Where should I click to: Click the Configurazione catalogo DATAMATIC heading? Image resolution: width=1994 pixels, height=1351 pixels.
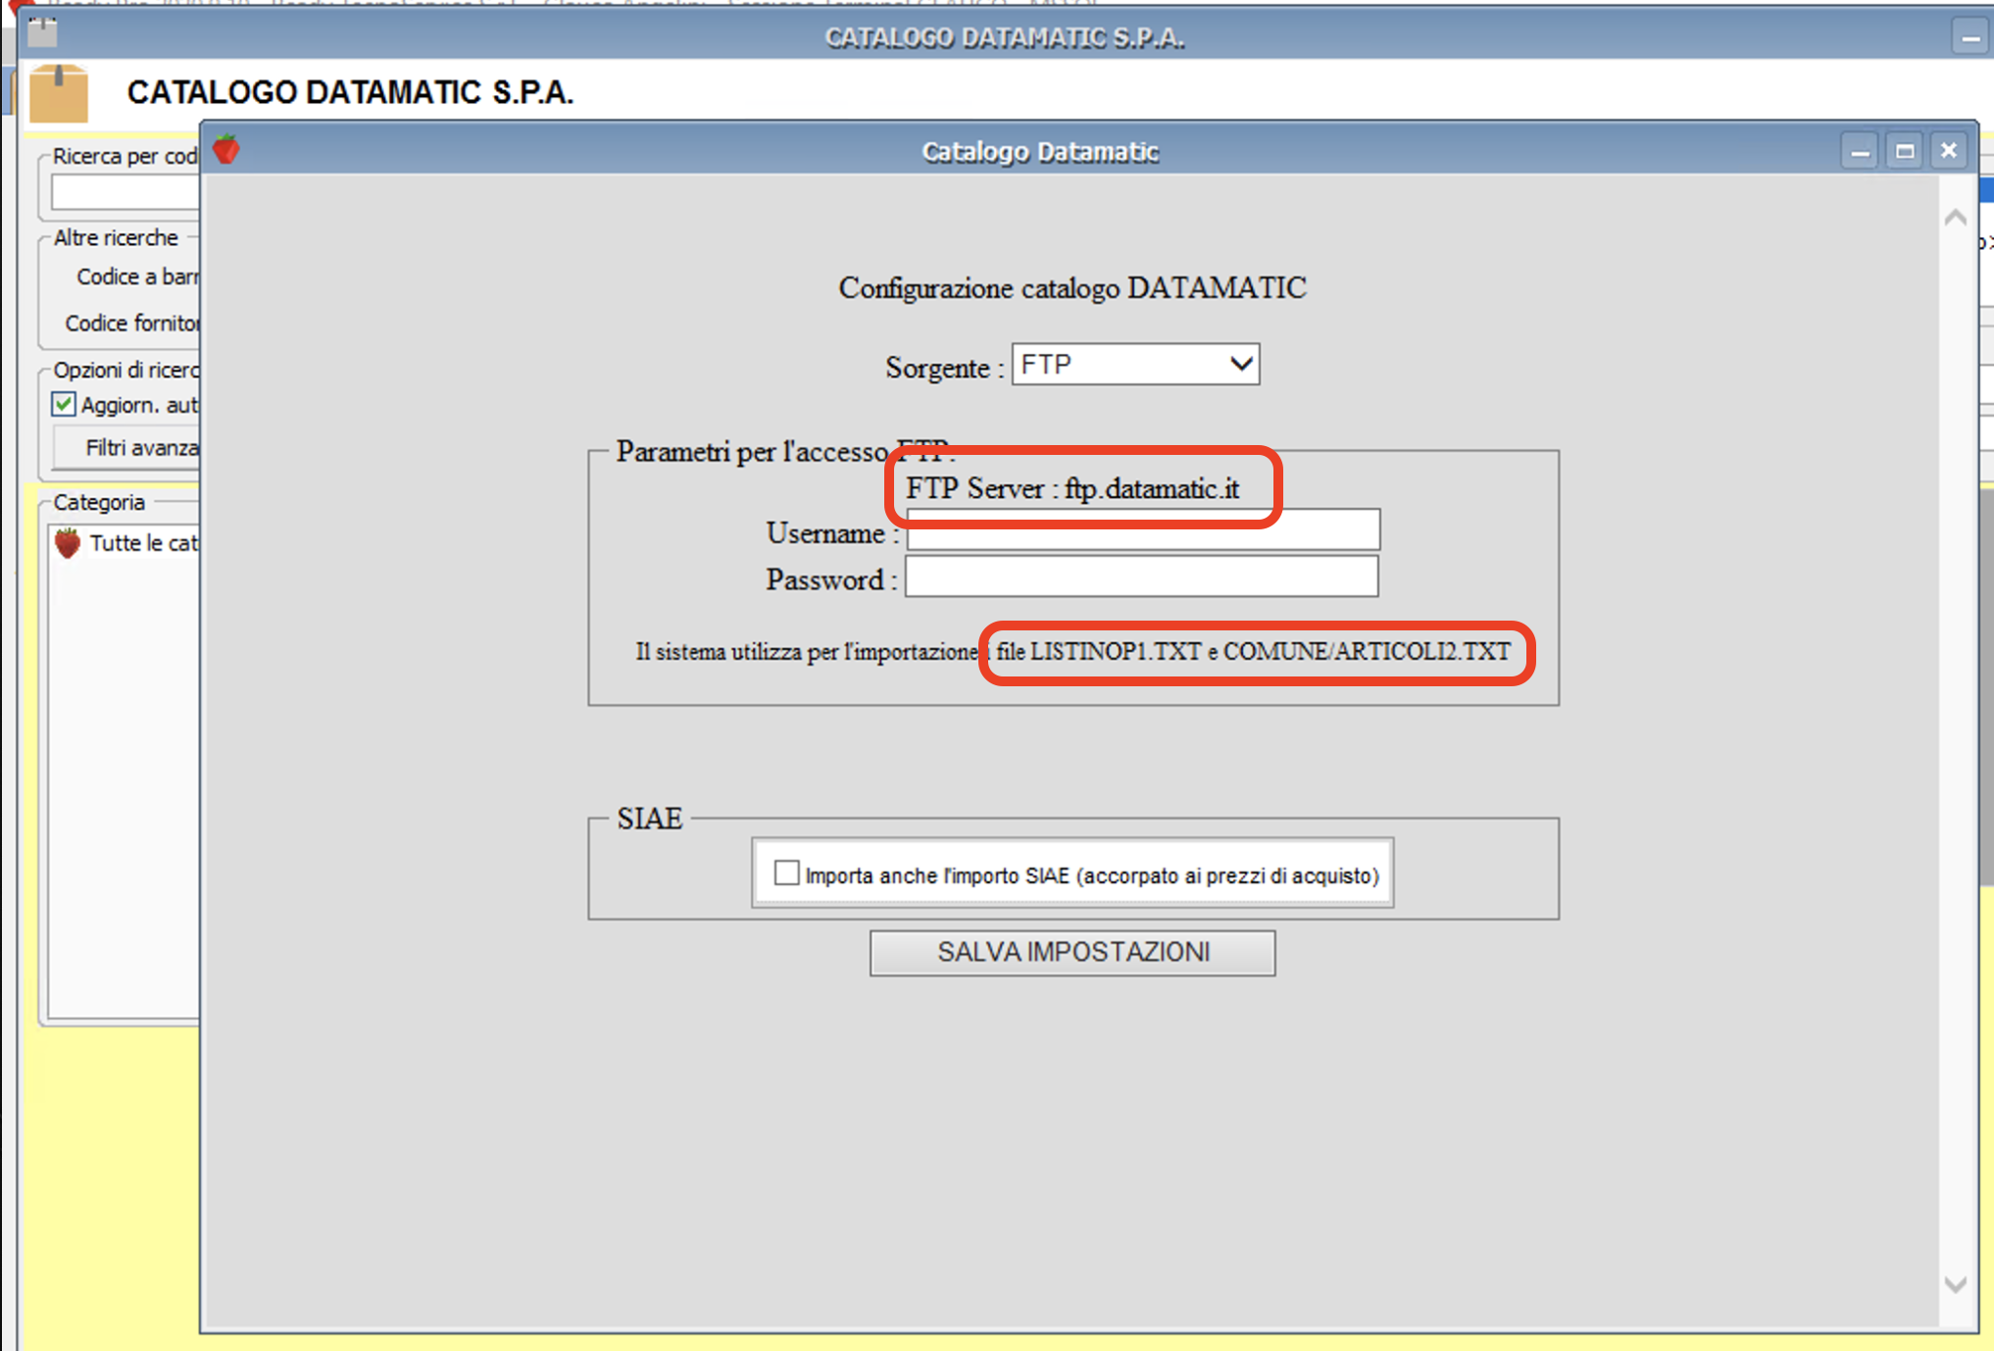[1072, 288]
